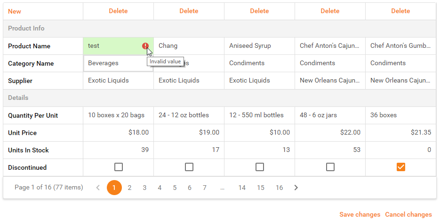
Task: Delete the Chang product column
Action: 189,11
